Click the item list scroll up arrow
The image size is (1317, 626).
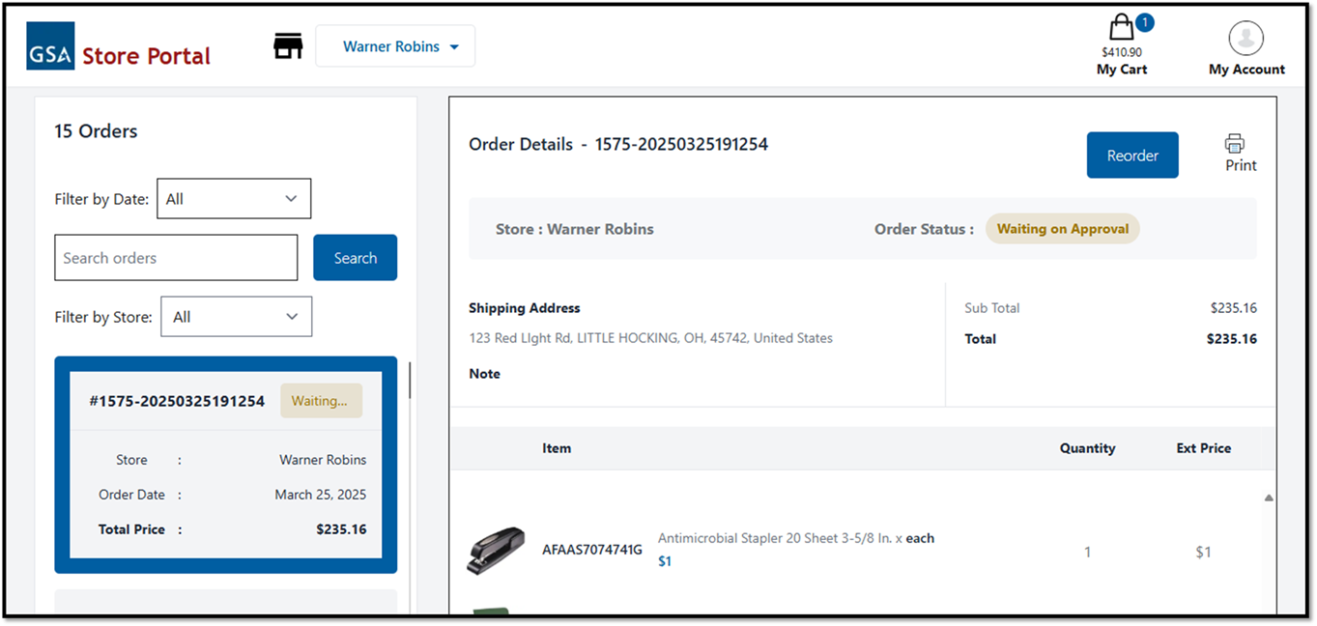(x=1269, y=498)
